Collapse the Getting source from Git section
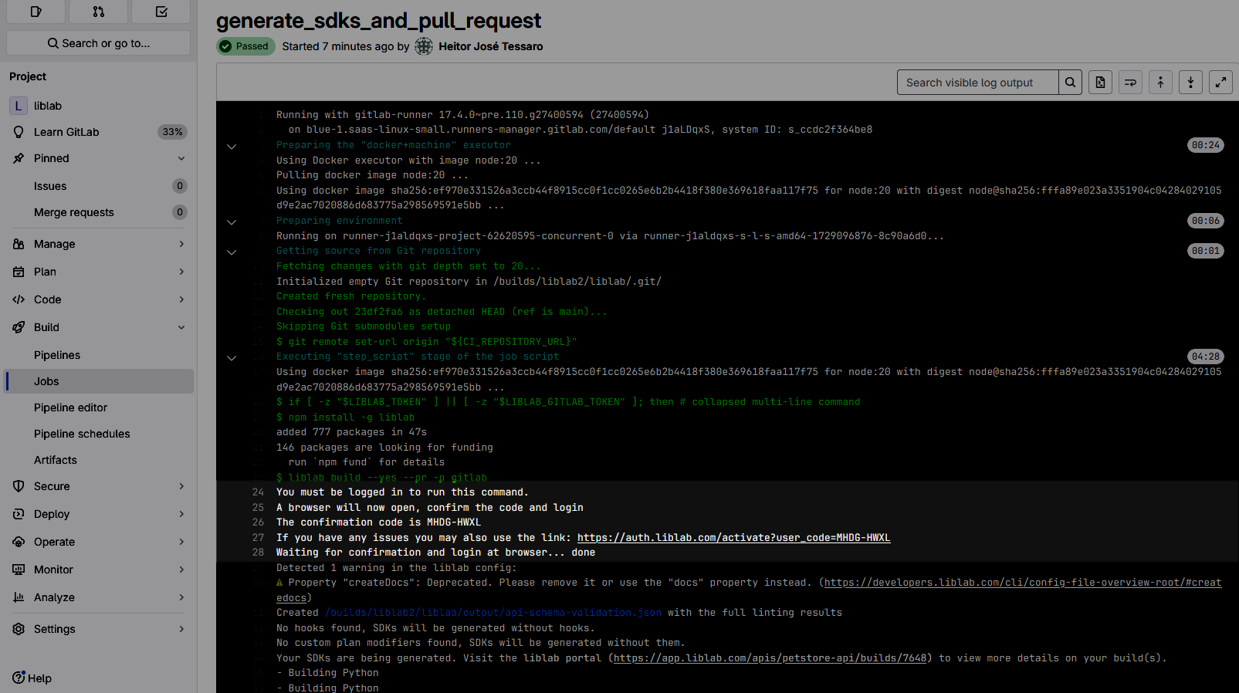 232,252
